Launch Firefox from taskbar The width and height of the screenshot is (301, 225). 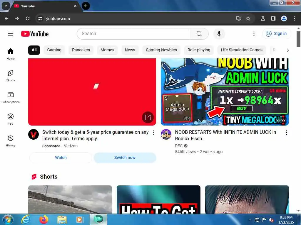coord(44,220)
